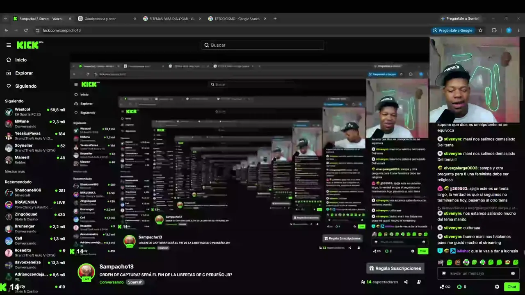The image size is (525, 295).
Task: Open the Westcol channel in Siguiendo
Action: (x=35, y=112)
